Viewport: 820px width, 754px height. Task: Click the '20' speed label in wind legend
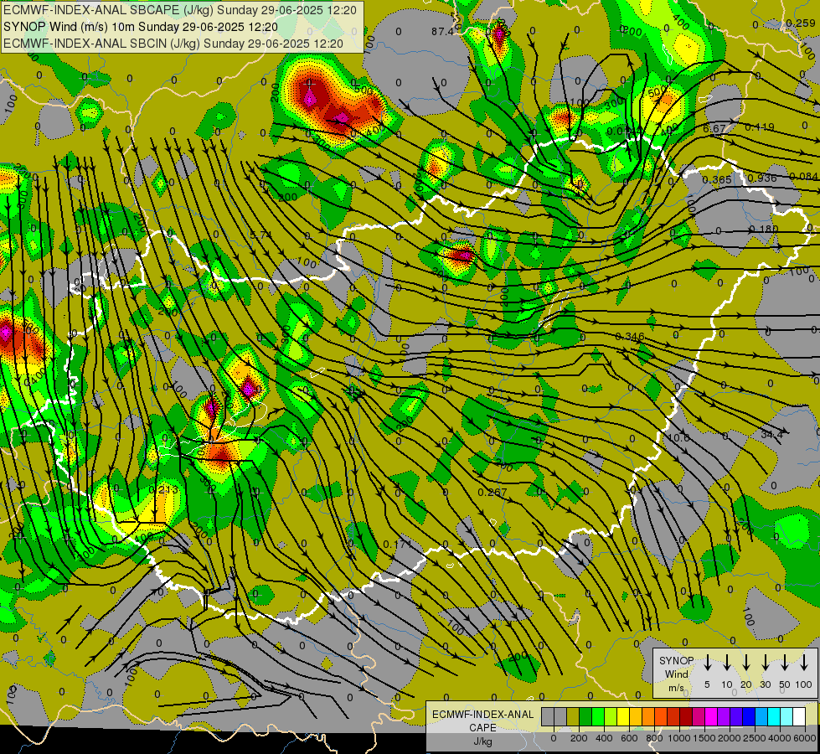[x=745, y=684]
